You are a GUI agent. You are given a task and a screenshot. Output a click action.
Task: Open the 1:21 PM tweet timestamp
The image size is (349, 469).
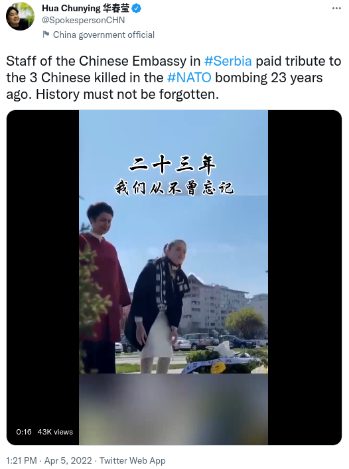[21, 460]
